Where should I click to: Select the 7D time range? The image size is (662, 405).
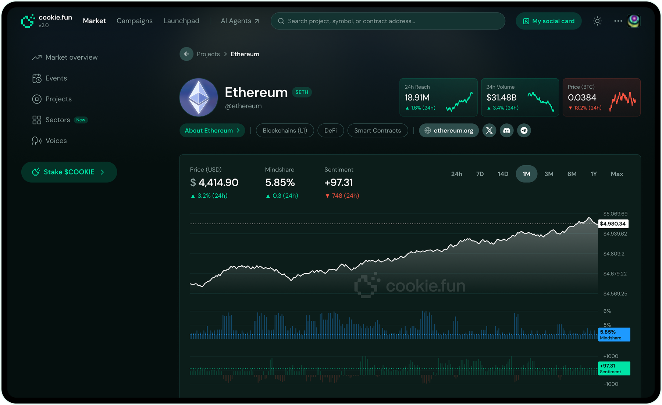480,174
